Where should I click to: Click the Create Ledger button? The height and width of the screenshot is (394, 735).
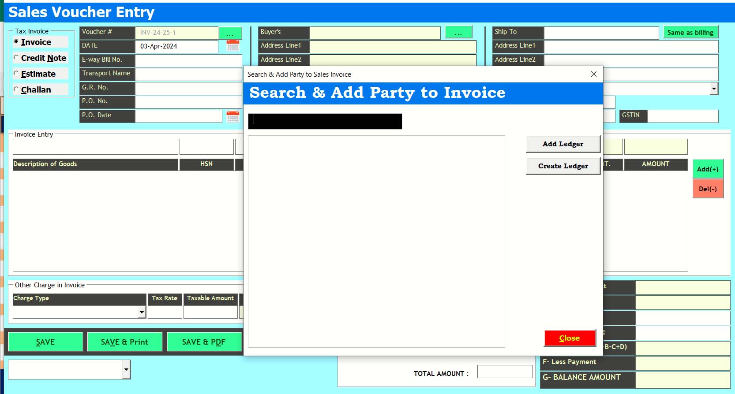(x=563, y=166)
